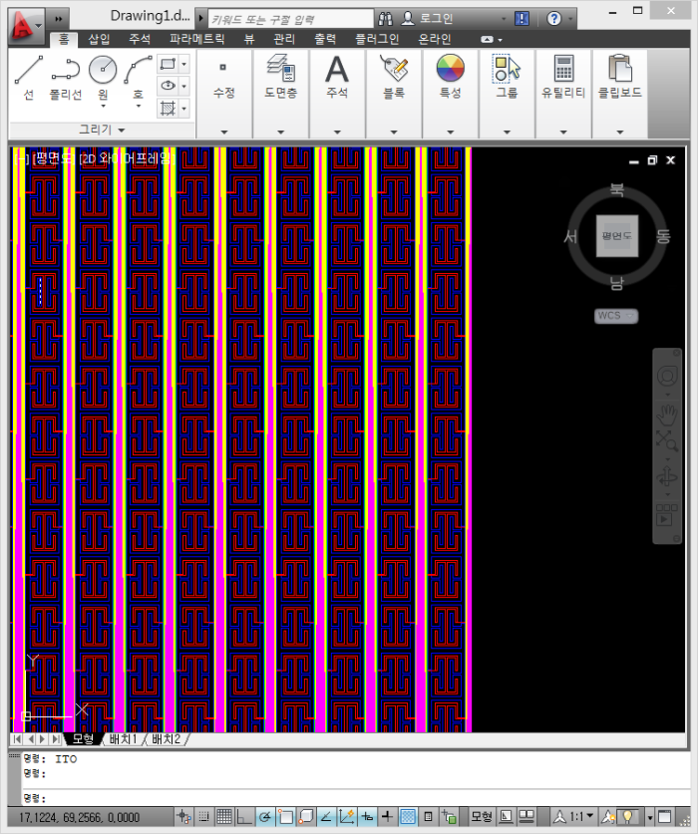Switch to the Insert (삽입) ribbon tab
This screenshot has width=698, height=834.
point(100,39)
